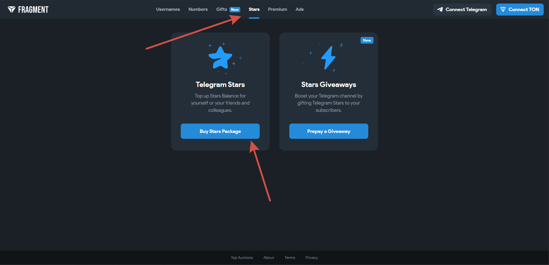Click the Telegram paper plane icon
Viewport: 549px width, 265px height.
tap(440, 9)
